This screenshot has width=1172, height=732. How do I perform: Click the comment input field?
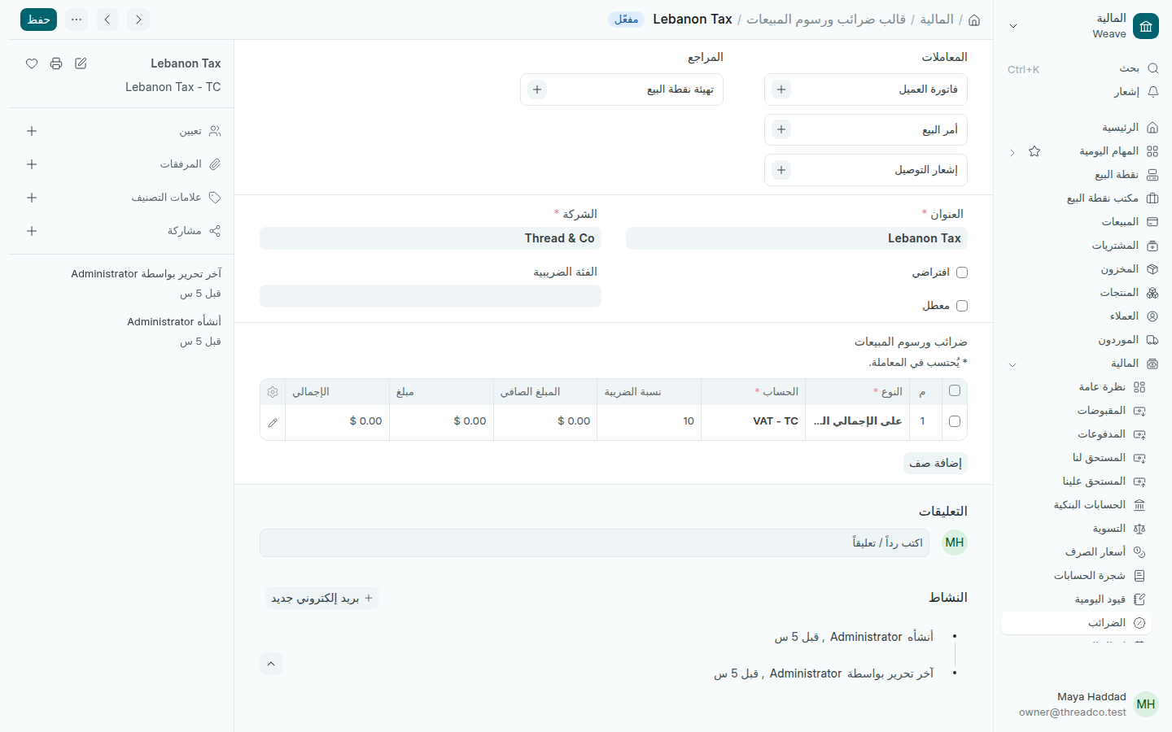click(x=594, y=543)
